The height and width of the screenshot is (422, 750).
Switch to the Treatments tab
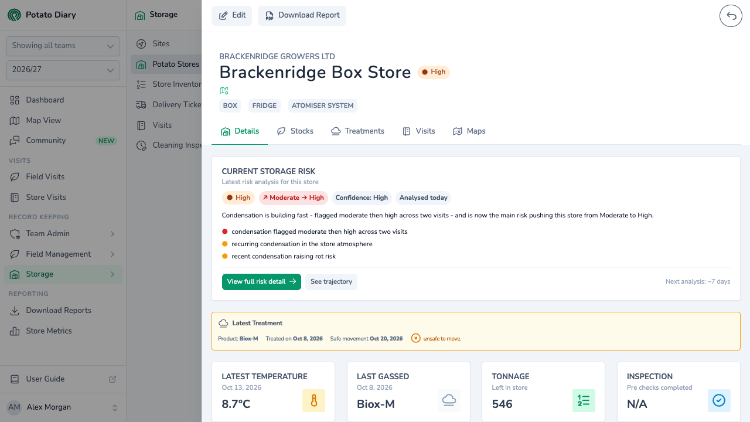(357, 131)
